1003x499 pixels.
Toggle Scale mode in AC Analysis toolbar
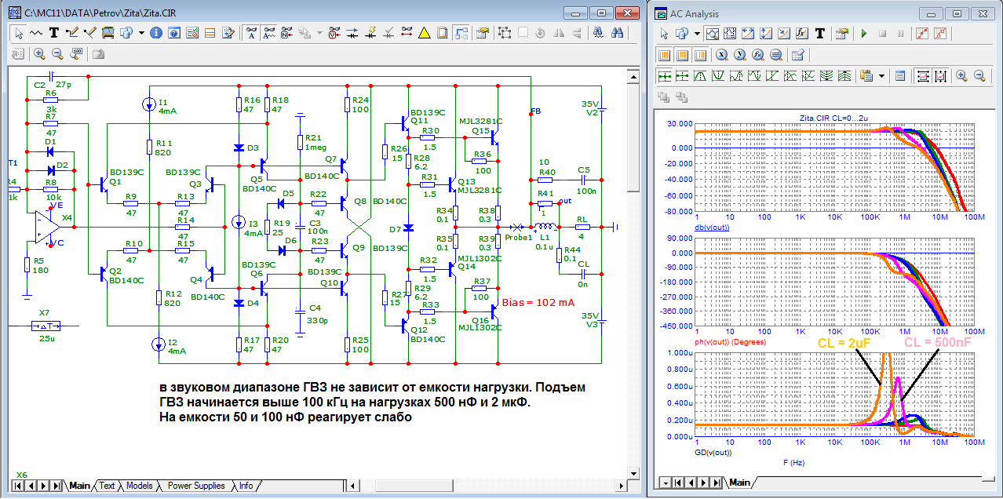[711, 34]
